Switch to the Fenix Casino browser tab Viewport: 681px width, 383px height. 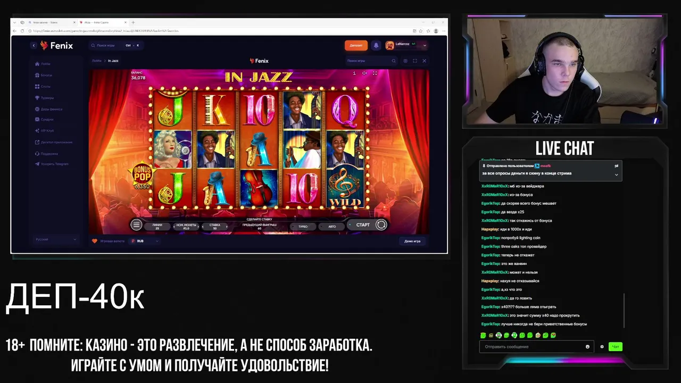point(103,22)
